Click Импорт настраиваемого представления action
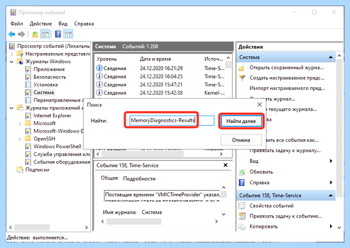The height and width of the screenshot is (248, 350). tap(287, 88)
